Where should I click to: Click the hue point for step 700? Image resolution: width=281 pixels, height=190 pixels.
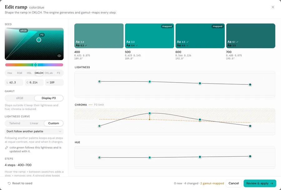250,156
